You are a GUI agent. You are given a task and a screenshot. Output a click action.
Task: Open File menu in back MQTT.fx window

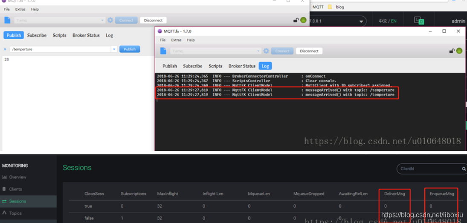click(x=6, y=9)
